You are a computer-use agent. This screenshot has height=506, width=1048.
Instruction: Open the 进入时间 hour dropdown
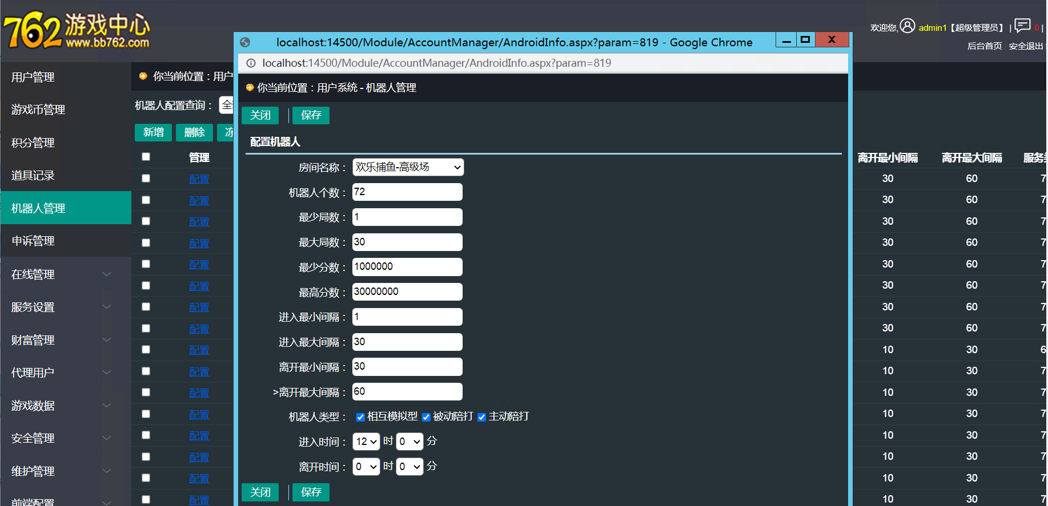point(366,442)
